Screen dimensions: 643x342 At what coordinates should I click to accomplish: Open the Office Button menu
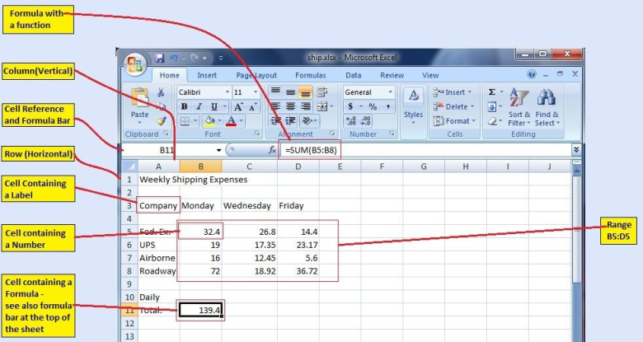tap(135, 64)
